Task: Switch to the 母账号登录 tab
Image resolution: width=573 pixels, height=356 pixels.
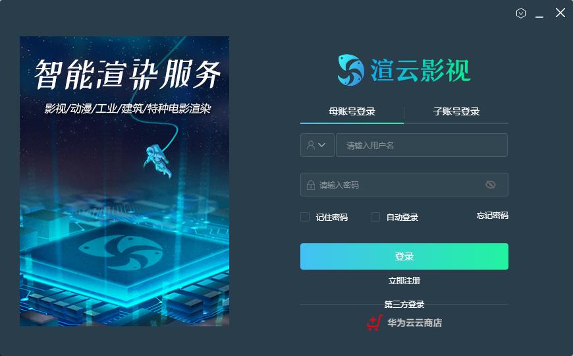Action: (x=352, y=111)
